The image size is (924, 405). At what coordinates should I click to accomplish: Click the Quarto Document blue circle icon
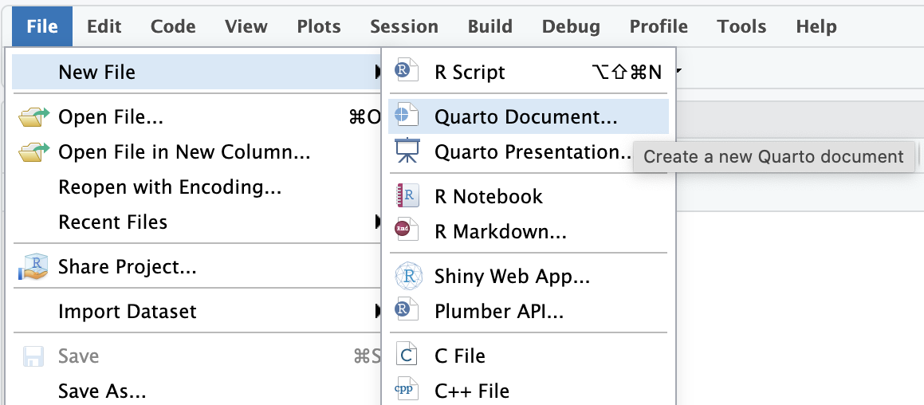[x=407, y=116]
